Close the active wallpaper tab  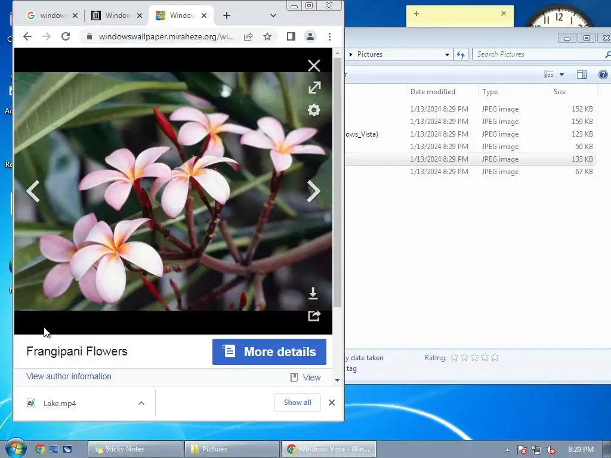[204, 16]
